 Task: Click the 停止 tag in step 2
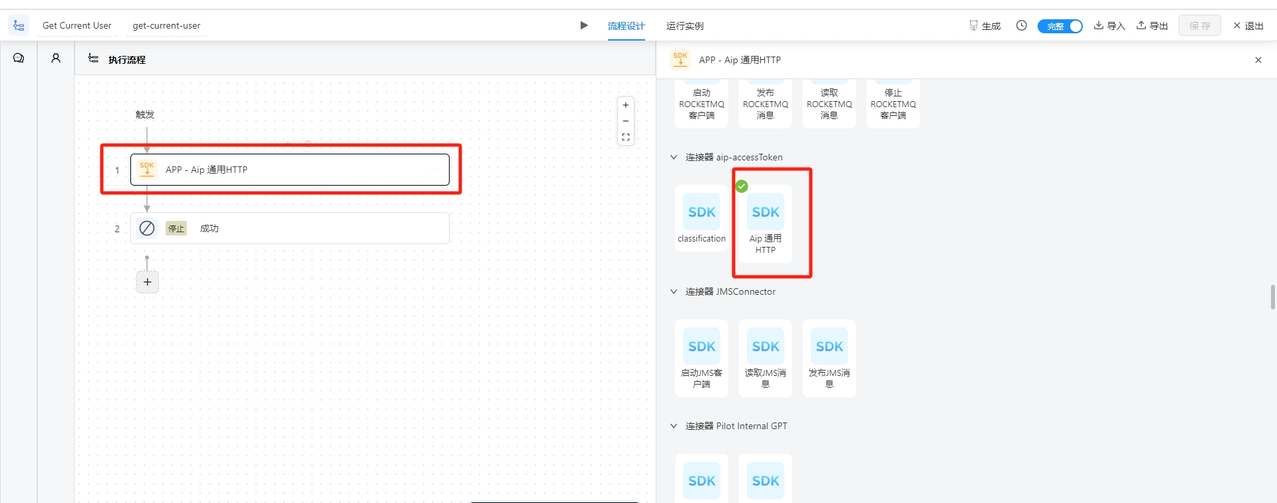[176, 228]
